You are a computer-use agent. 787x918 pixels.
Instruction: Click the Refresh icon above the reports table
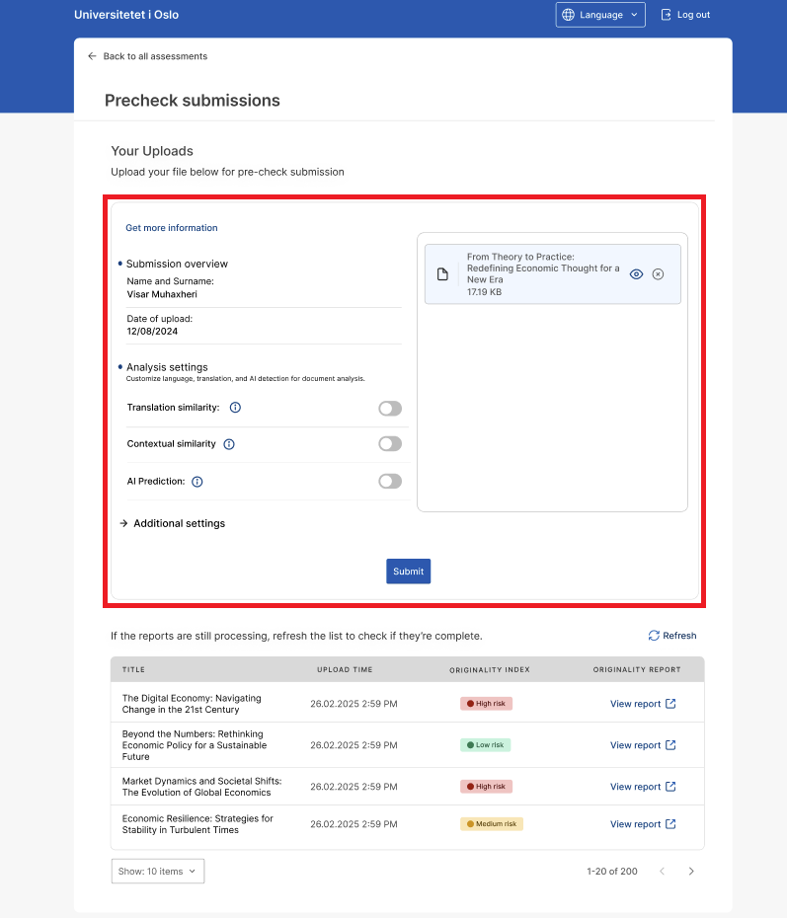654,636
